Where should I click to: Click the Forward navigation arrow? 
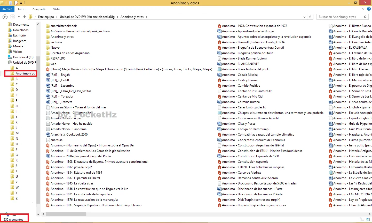point(12,17)
